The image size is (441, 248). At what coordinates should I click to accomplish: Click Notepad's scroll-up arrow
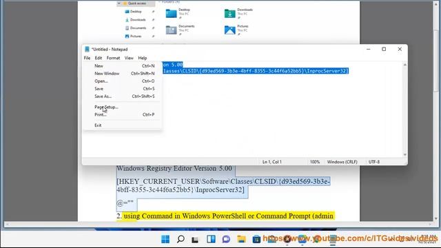click(x=405, y=65)
